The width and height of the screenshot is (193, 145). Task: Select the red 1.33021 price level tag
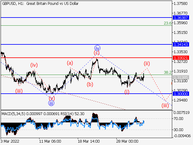(181, 58)
